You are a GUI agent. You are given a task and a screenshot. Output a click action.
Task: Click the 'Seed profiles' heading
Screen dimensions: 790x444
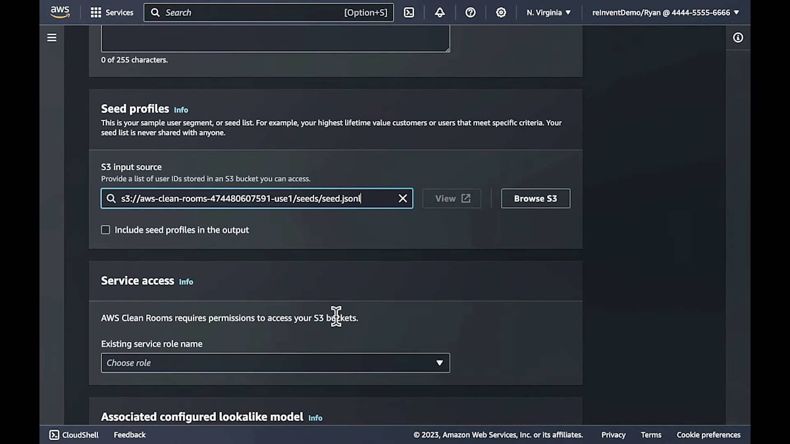pos(135,109)
